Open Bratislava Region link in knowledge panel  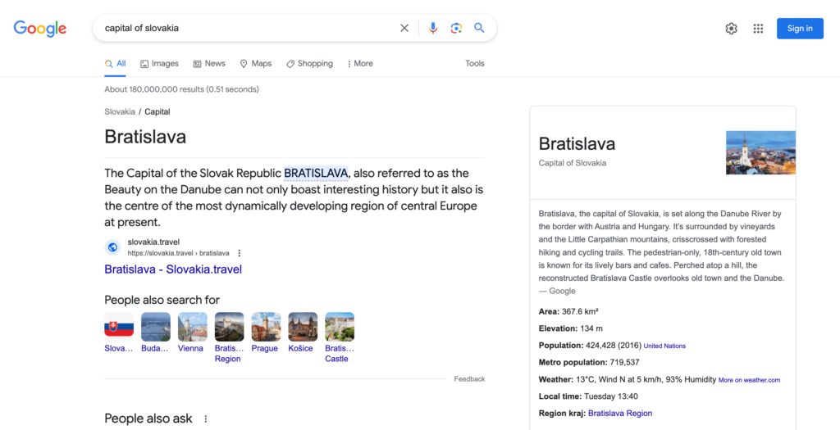coord(620,413)
